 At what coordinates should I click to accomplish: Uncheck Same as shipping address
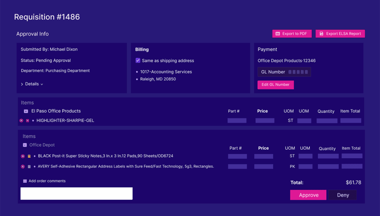coord(138,60)
